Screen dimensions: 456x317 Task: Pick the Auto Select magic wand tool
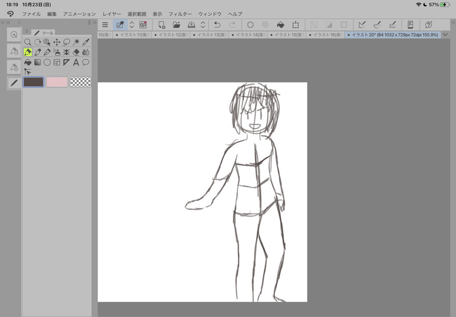tap(76, 42)
